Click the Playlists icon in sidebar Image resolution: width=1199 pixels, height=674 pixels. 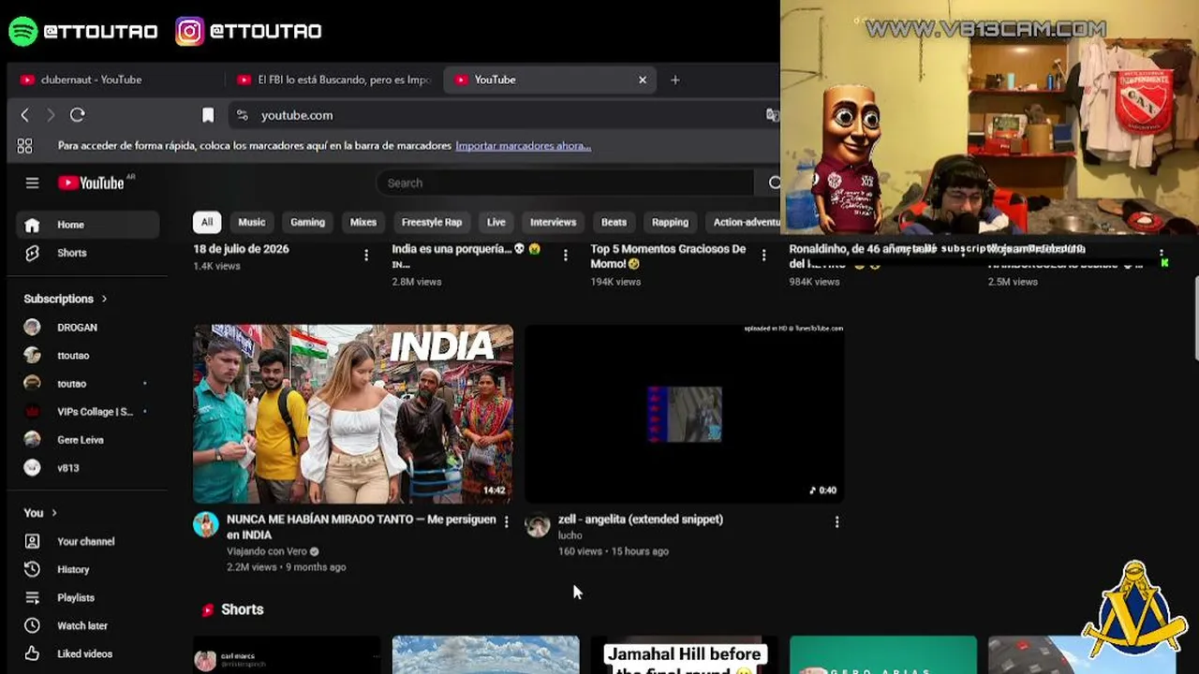[x=33, y=598]
